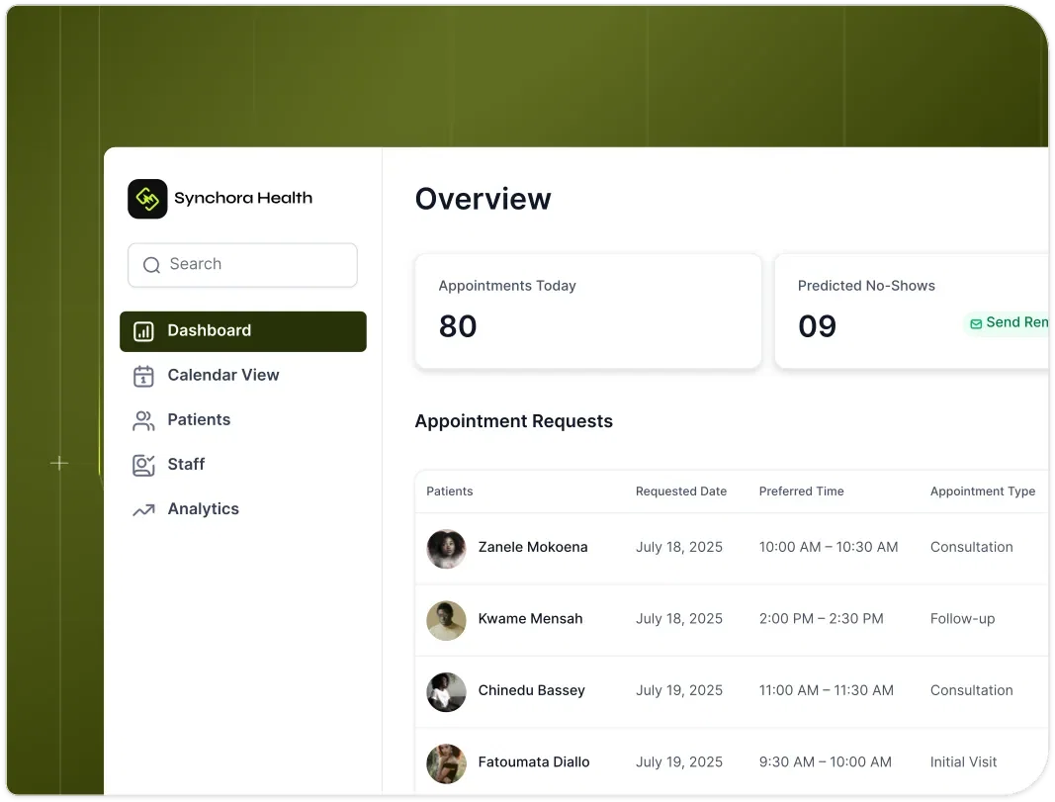Click Consultation in Chinedu Bassey's row
The width and height of the screenshot is (1055, 802).
(x=972, y=690)
